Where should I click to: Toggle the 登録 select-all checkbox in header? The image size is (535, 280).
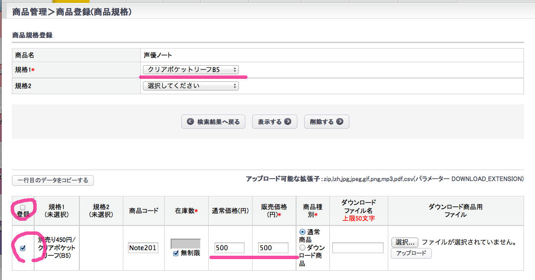pos(23,208)
